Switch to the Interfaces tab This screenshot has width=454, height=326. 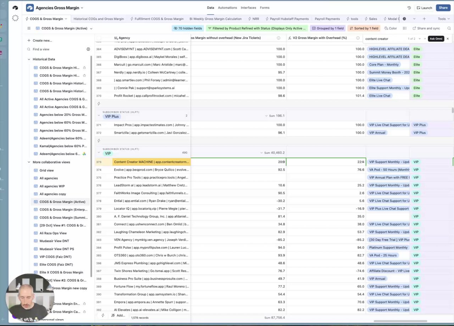[x=248, y=7]
